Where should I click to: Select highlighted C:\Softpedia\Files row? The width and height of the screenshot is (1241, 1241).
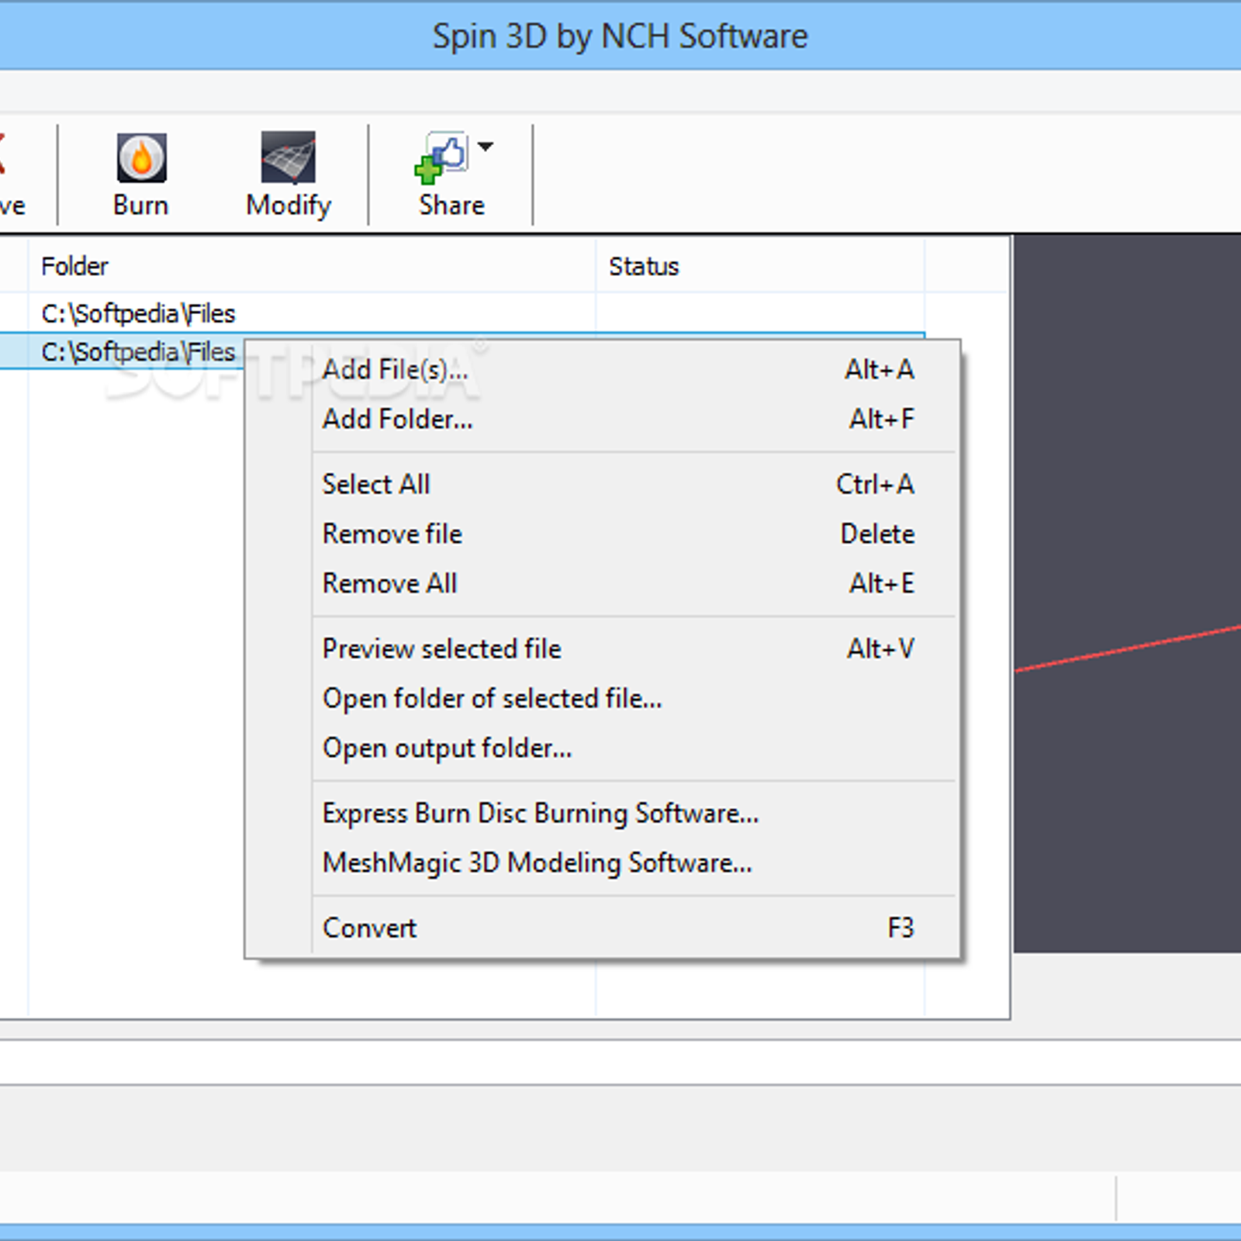pos(121,352)
